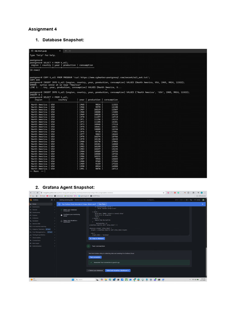The height and width of the screenshot is (313, 235).
Task: Click Copy to clipboard button
Action: pyautogui.click(x=97, y=238)
